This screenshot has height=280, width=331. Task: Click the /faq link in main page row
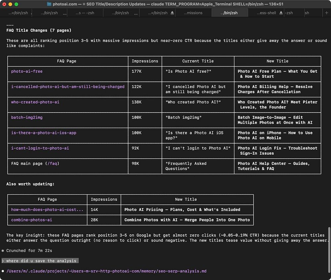[53, 163]
